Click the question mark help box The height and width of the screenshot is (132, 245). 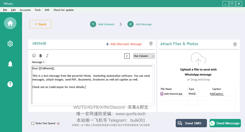coord(127,56)
